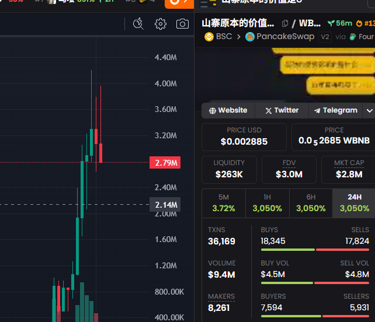Click the BUYS count 18,345

coord(273,241)
